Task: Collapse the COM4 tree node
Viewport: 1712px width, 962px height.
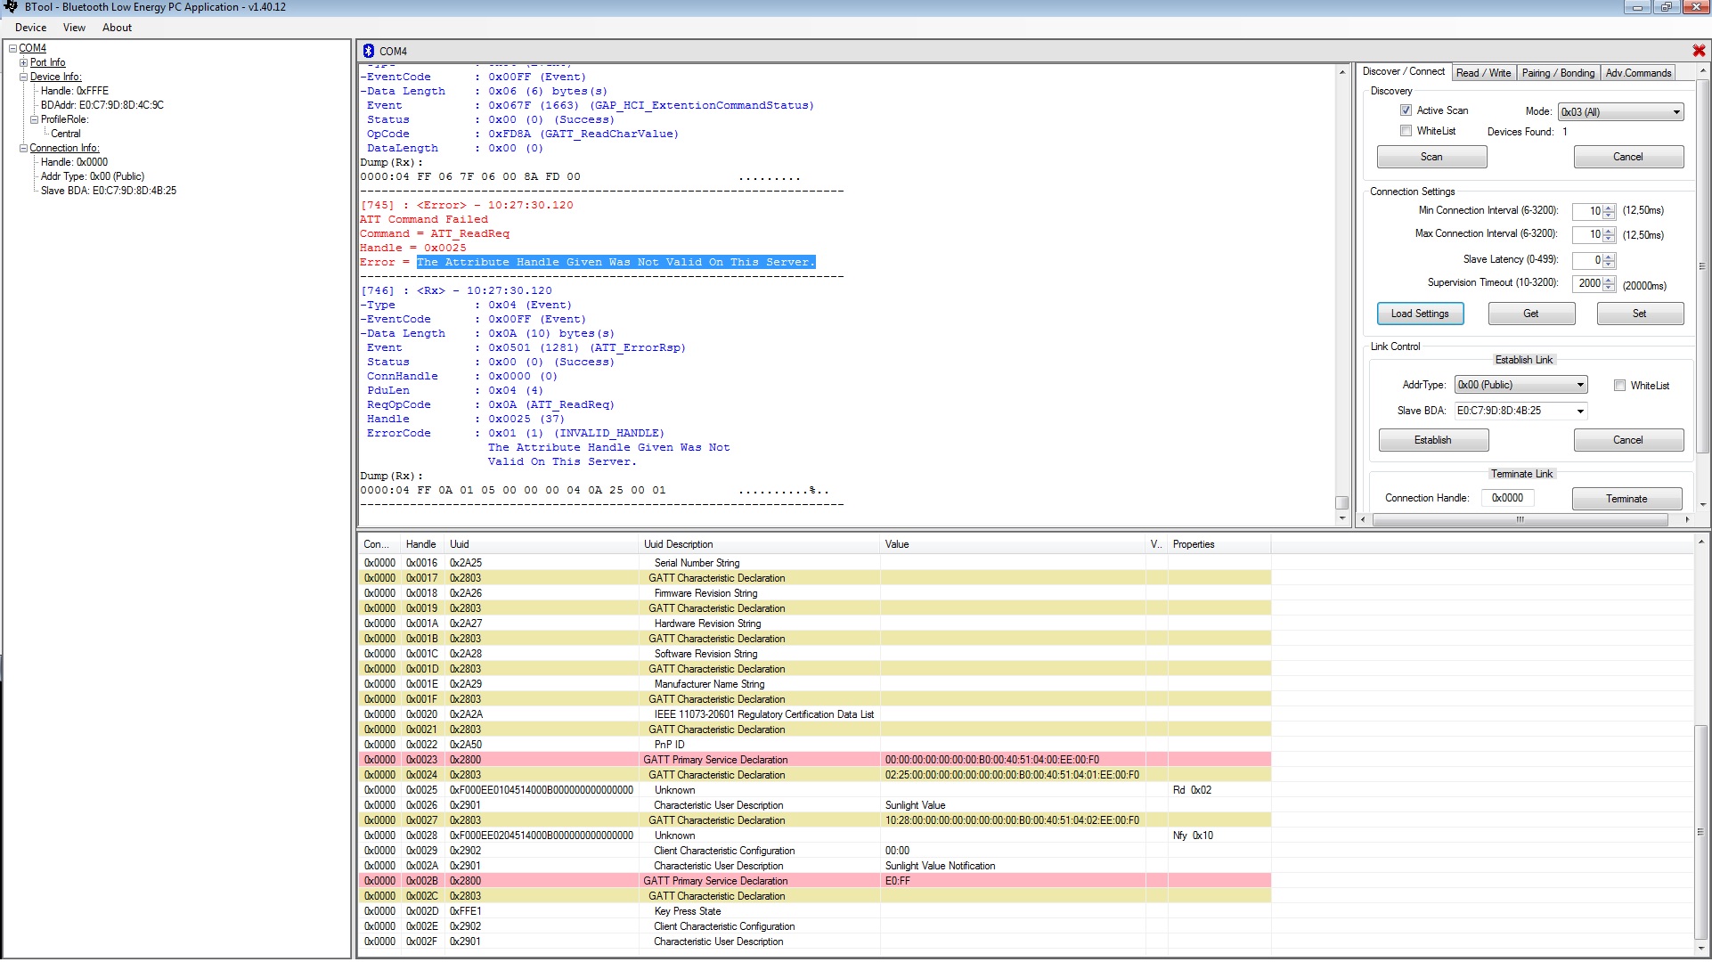Action: [x=12, y=48]
